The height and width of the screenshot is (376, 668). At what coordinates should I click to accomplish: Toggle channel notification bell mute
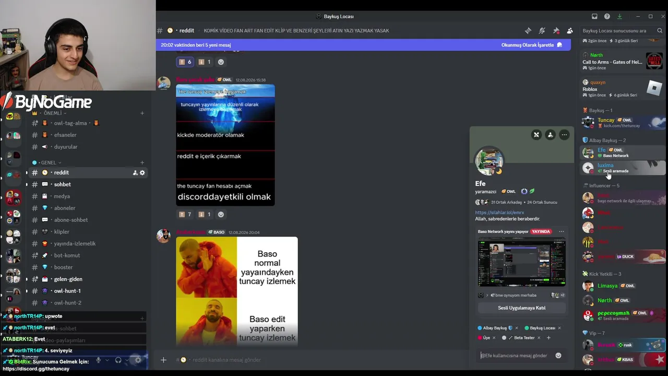click(542, 31)
